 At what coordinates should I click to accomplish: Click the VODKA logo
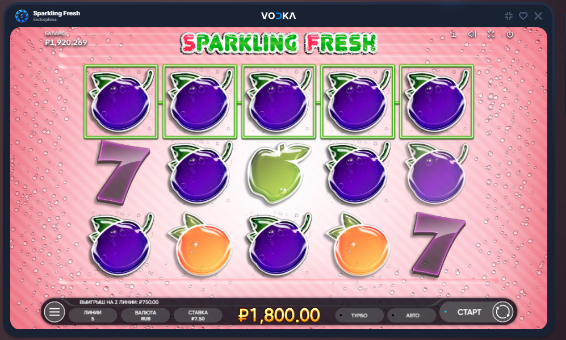(278, 15)
